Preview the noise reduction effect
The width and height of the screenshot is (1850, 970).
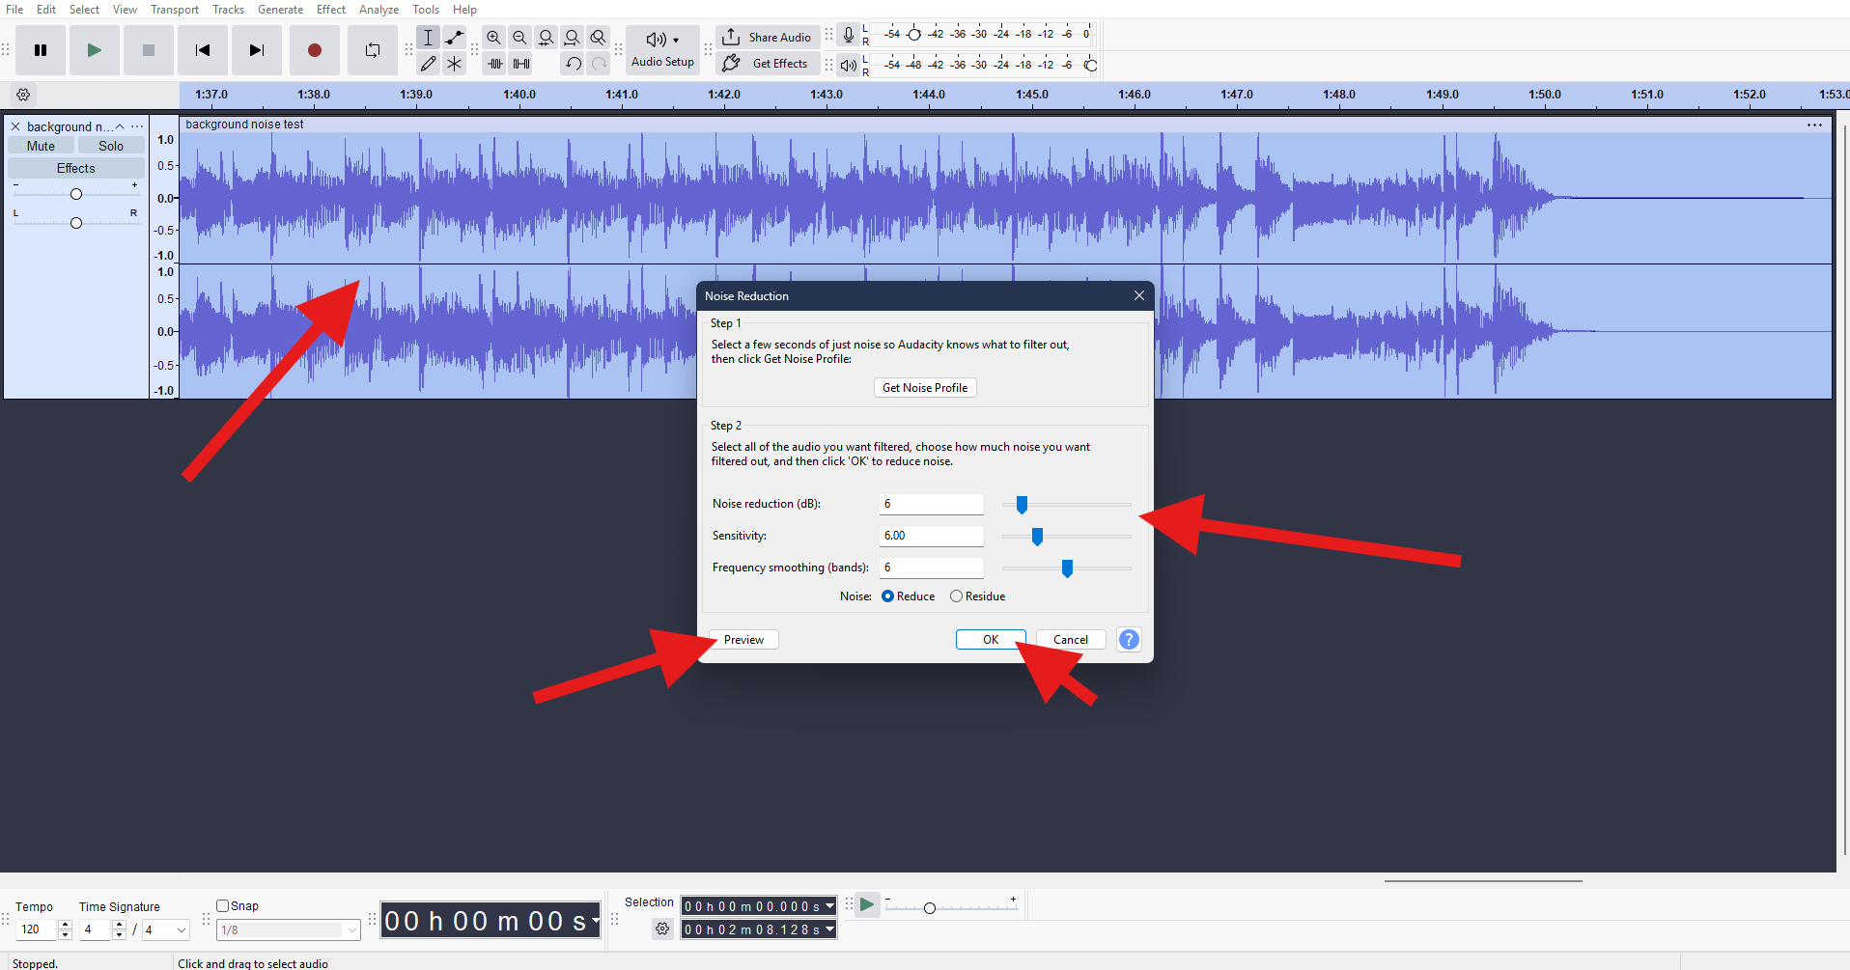coord(742,639)
